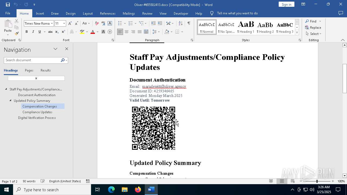This screenshot has width=347, height=195.
Task: Click the Clear All Formatting icon
Action: [x=97, y=24]
